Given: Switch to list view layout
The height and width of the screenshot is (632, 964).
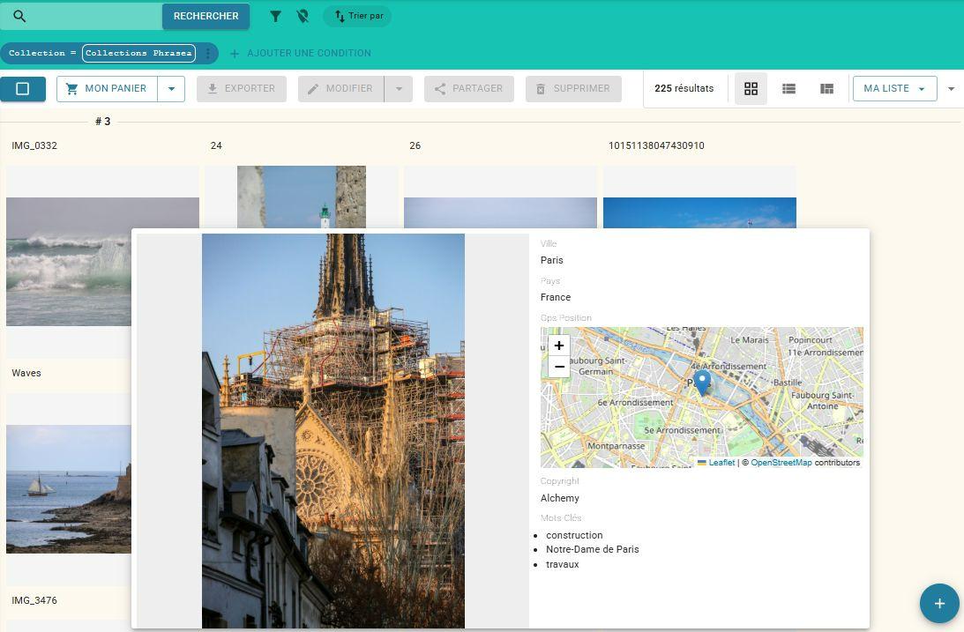Looking at the screenshot, I should 788,89.
